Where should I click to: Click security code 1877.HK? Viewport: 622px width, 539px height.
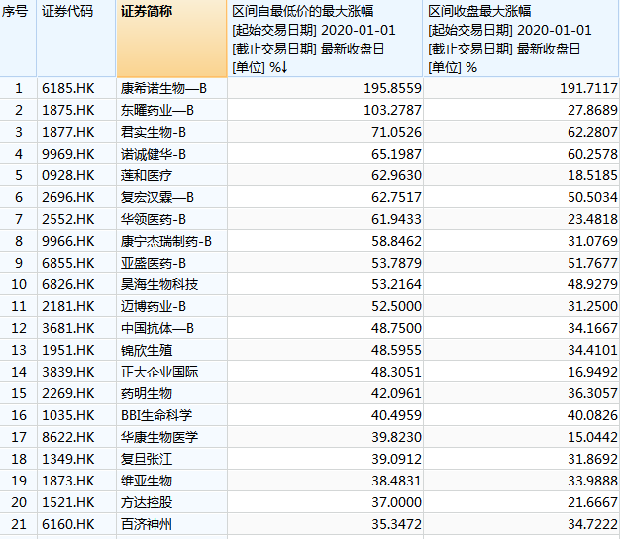coord(68,132)
